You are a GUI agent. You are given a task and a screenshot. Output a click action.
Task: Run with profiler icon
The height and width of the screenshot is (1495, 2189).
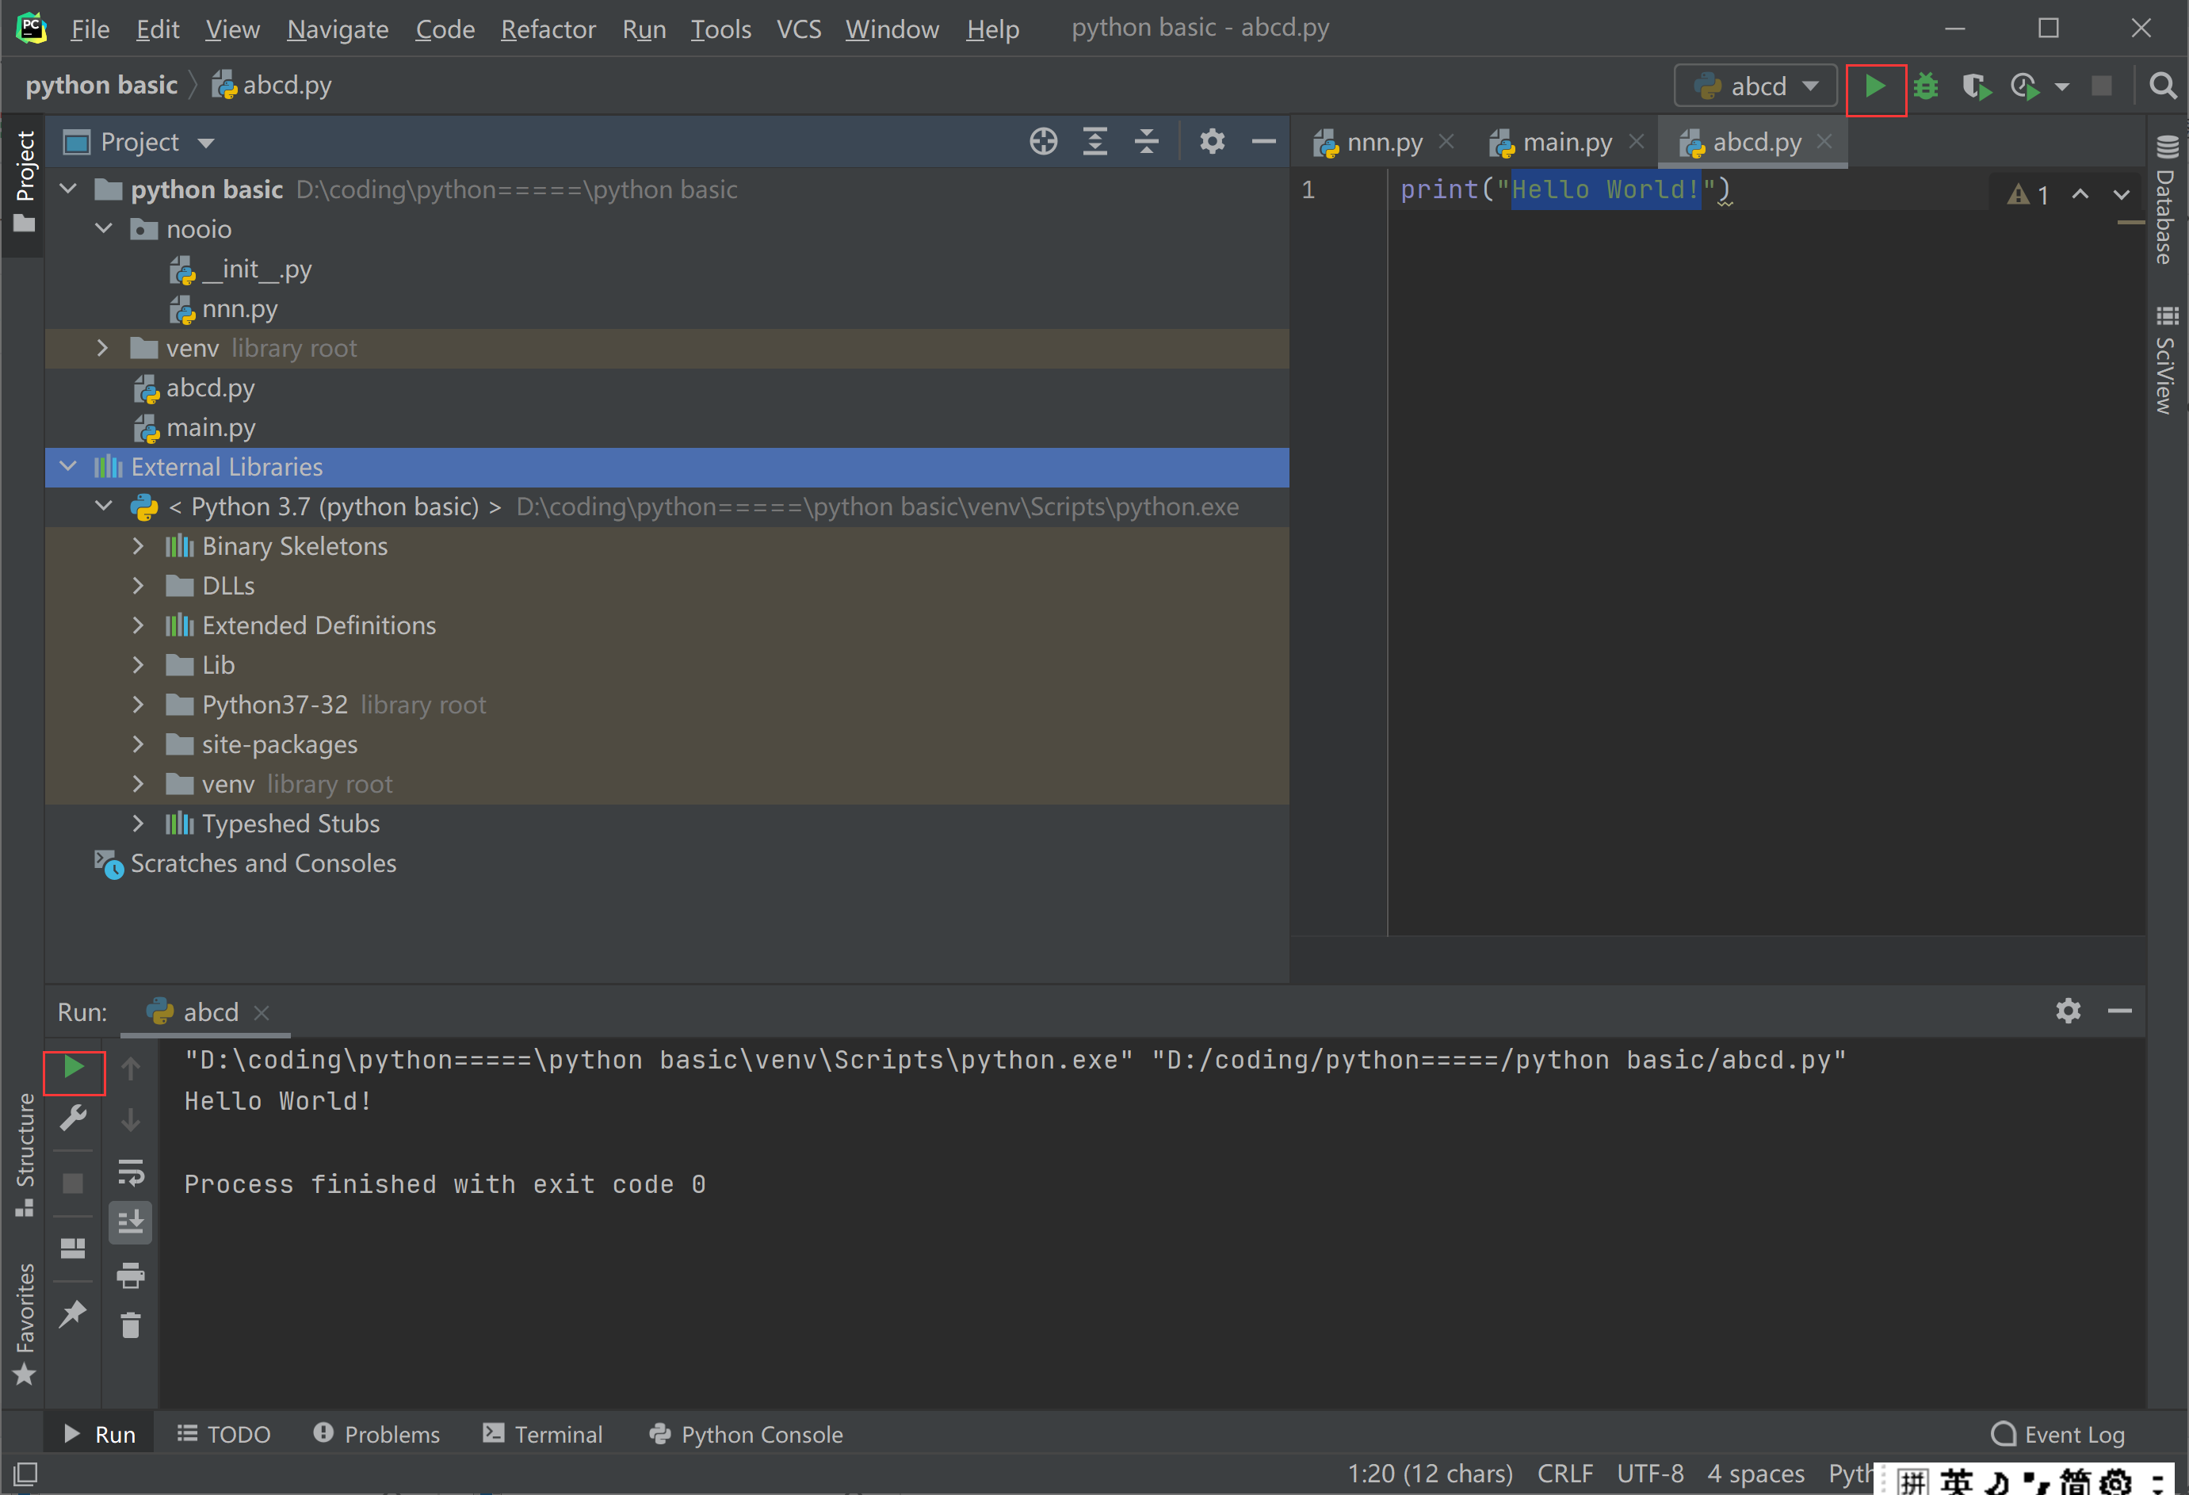coord(2024,86)
